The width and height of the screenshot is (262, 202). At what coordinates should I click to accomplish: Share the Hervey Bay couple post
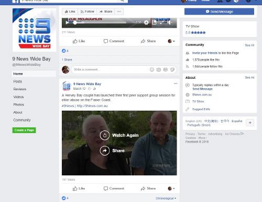coord(148,188)
